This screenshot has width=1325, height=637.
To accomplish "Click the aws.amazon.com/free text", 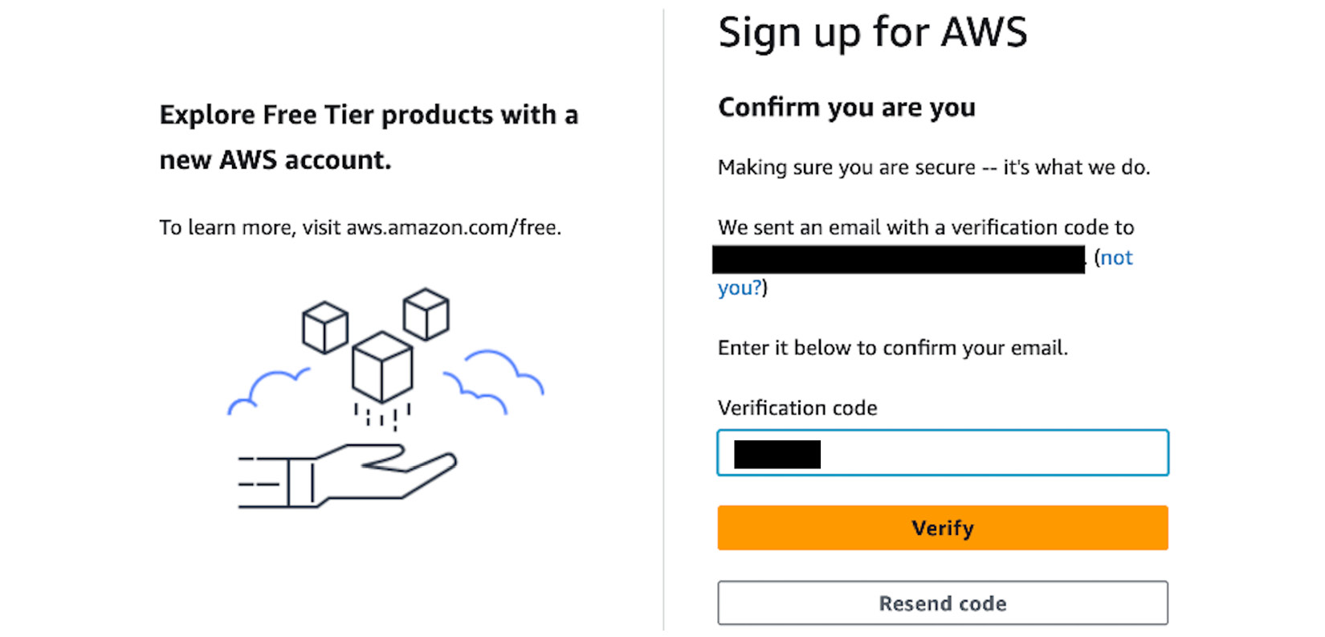I will [454, 227].
